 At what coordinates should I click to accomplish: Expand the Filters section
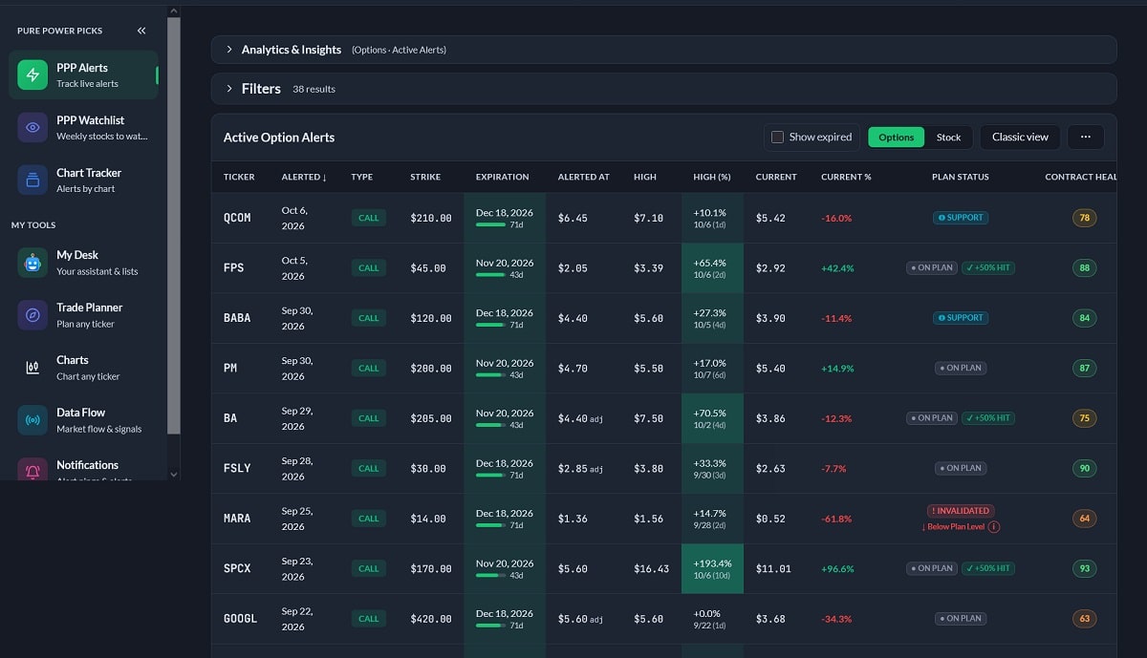tap(663, 89)
